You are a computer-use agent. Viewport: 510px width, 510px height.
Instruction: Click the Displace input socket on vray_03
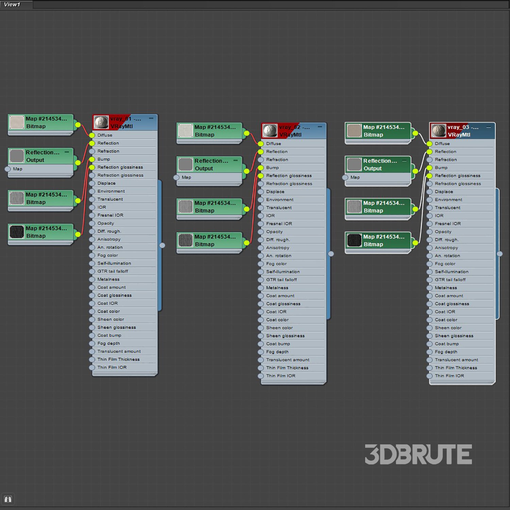click(429, 192)
